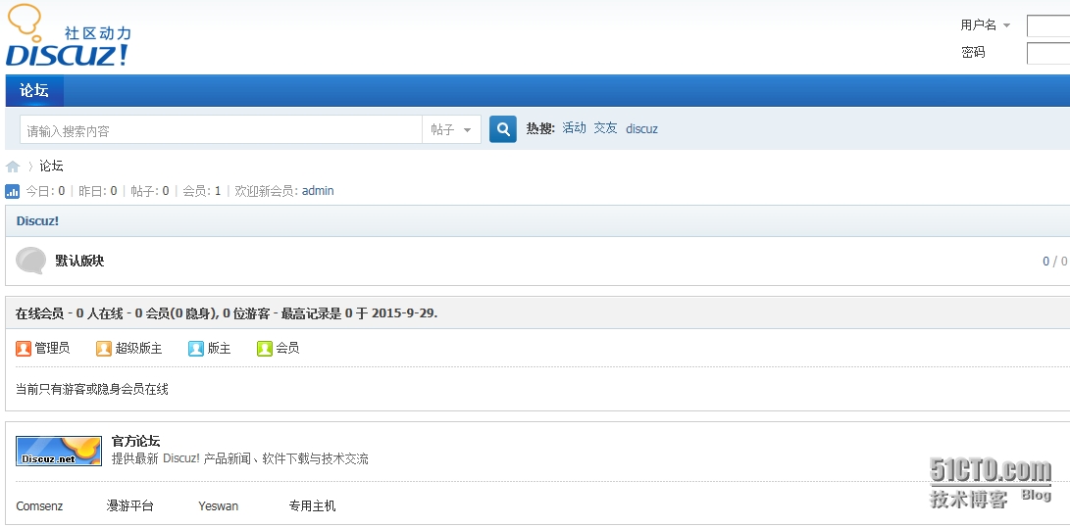This screenshot has width=1070, height=527.
Task: Click the orange 管理员 user icon
Action: [x=24, y=349]
